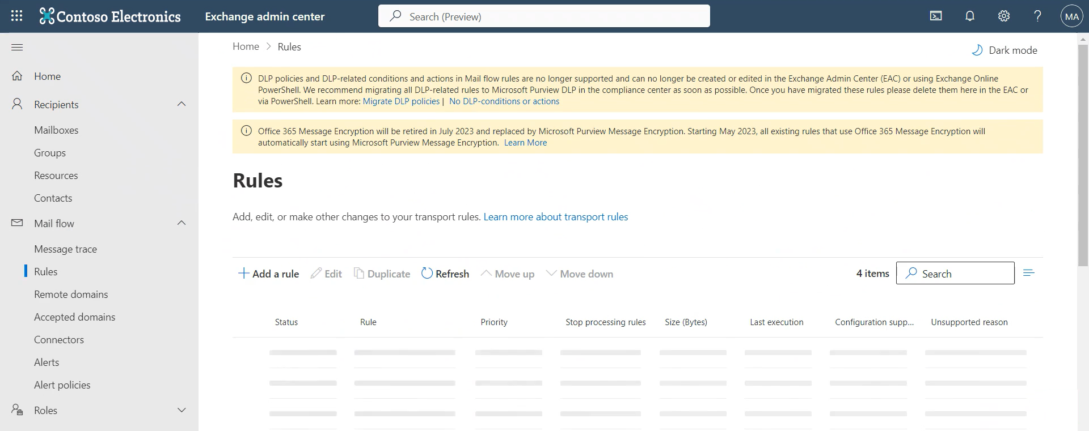Open the app launcher waffle icon
1089x431 pixels.
pos(17,16)
